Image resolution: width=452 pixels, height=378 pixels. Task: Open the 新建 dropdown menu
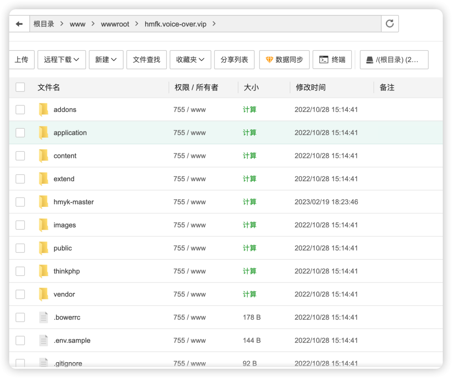[106, 60]
